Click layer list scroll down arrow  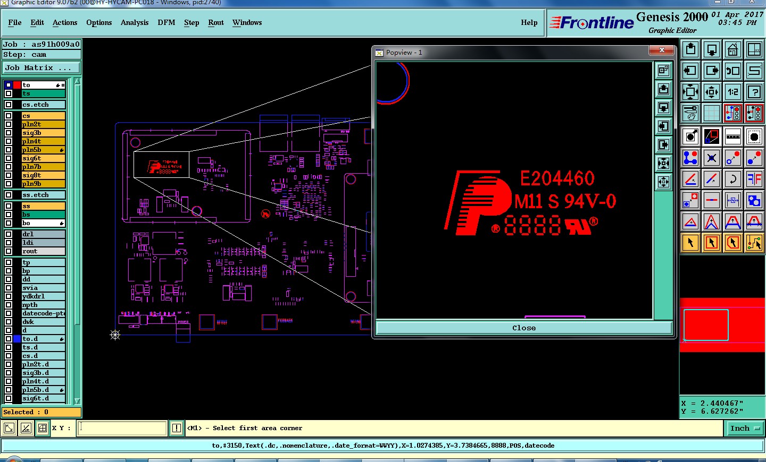point(77,401)
